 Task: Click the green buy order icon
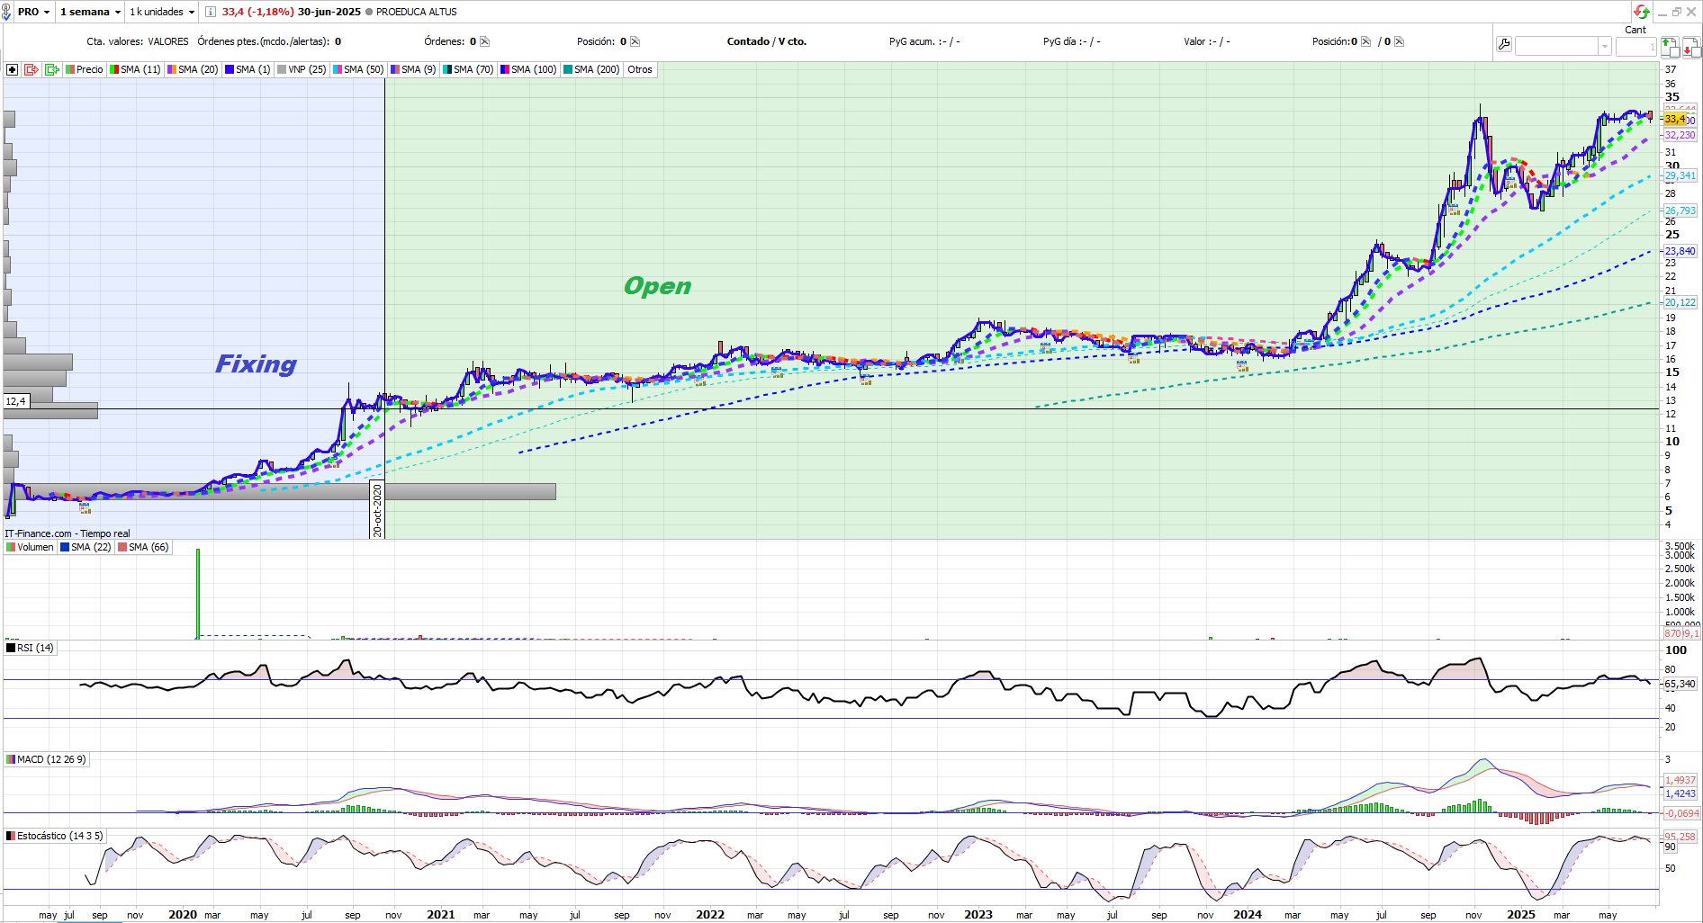1670,46
